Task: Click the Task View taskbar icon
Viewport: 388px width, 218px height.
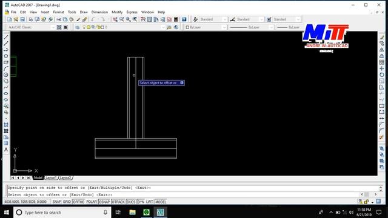Action: click(x=118, y=213)
